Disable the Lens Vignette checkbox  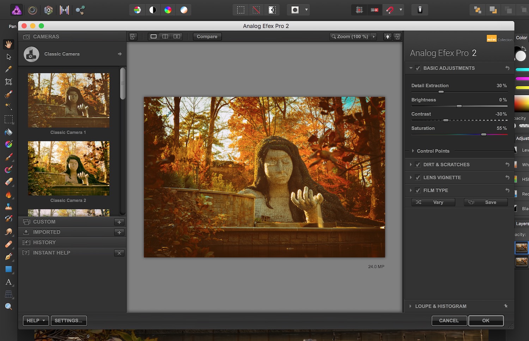418,177
